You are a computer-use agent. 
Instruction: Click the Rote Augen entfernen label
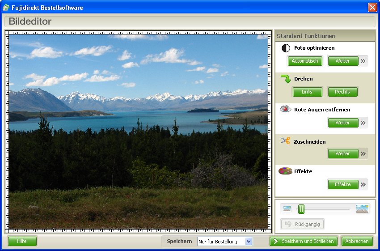click(x=322, y=110)
